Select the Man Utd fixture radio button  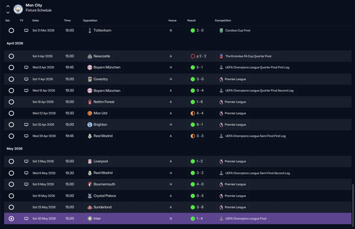coord(11,113)
